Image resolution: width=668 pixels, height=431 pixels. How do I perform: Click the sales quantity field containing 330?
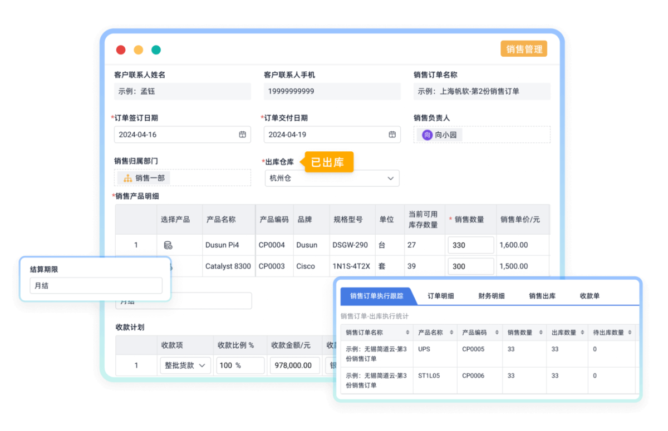470,245
